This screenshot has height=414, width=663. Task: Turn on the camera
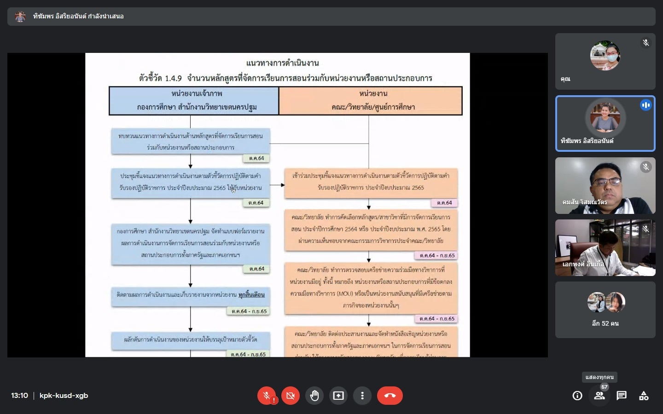291,396
